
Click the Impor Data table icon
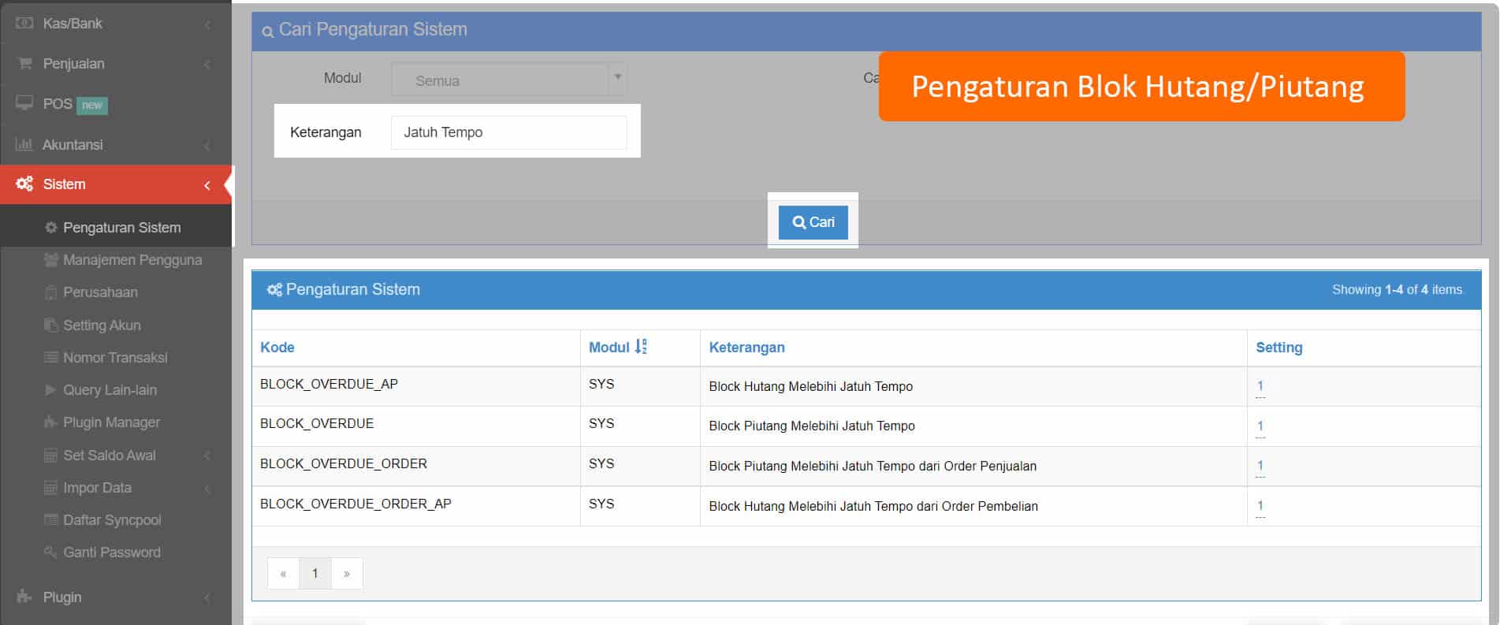[51, 488]
